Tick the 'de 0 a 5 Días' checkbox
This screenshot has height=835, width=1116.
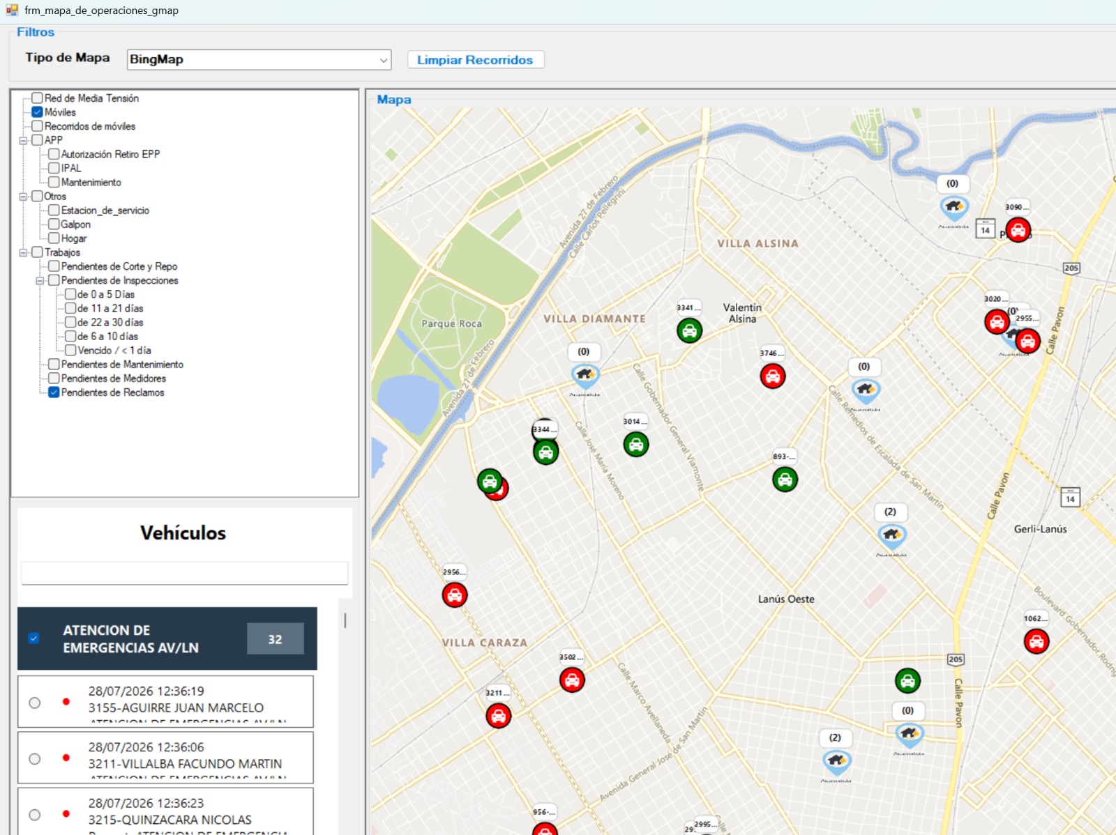(70, 294)
